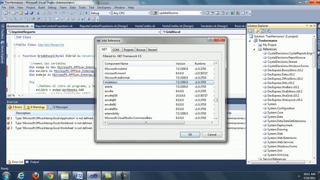Click the Windows Start orb

pyautogui.click(x=6, y=175)
